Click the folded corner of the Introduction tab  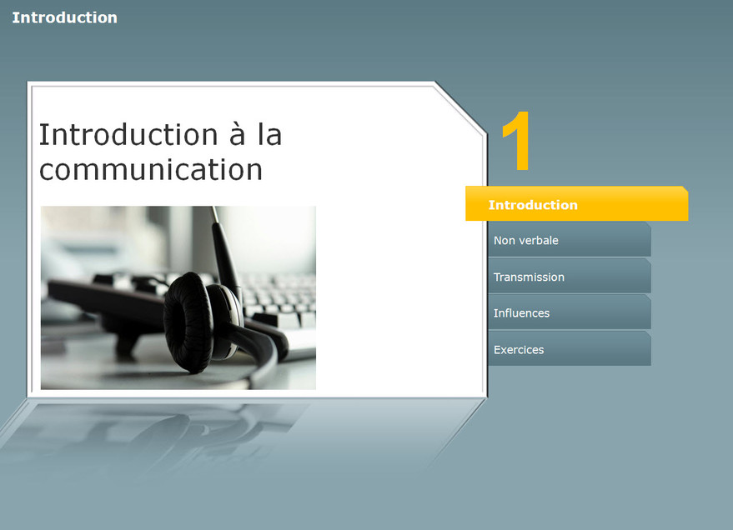685,189
